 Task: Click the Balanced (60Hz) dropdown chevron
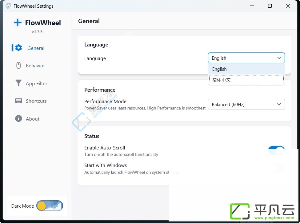pos(279,104)
